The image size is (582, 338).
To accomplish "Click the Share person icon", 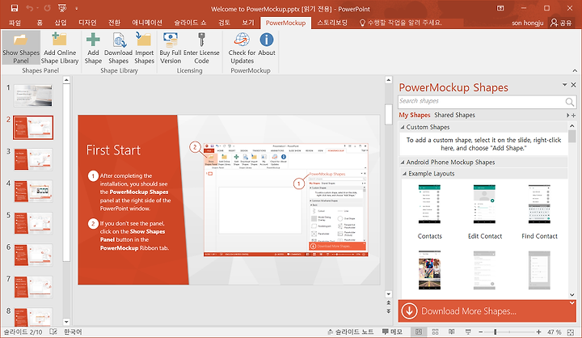I will coord(554,23).
